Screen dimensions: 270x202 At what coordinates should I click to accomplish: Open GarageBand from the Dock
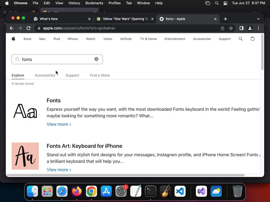point(165,191)
